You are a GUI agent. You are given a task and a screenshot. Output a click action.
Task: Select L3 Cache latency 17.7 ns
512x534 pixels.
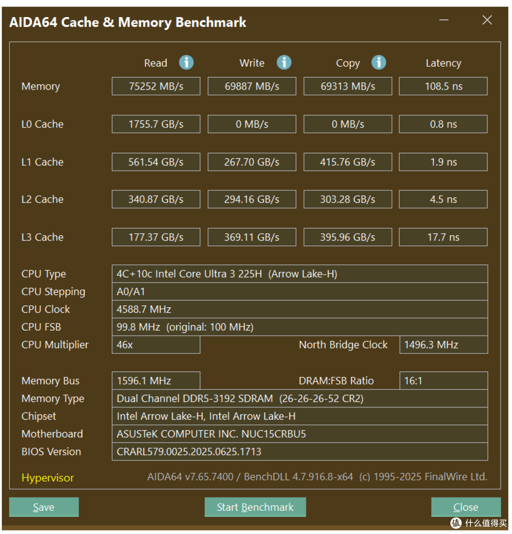click(x=443, y=237)
